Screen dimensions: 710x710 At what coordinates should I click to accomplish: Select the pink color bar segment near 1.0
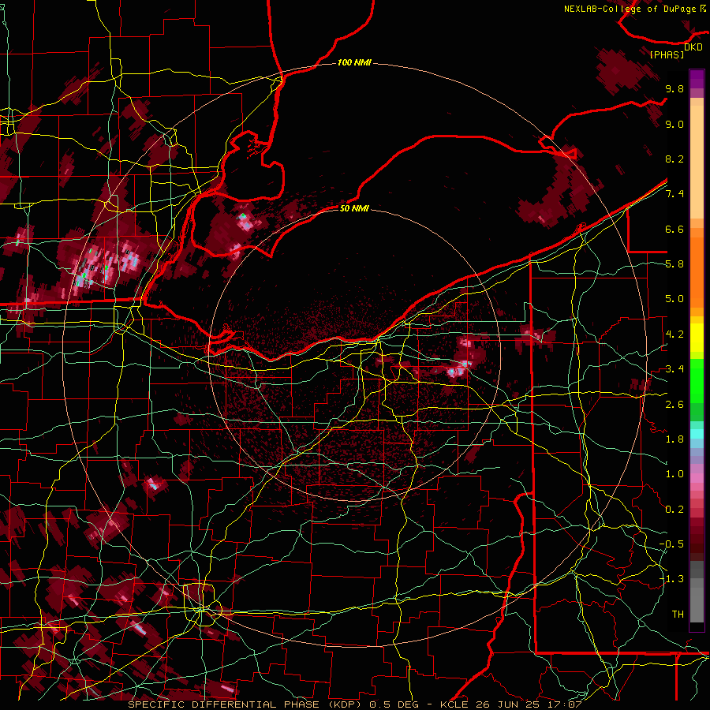click(x=697, y=478)
